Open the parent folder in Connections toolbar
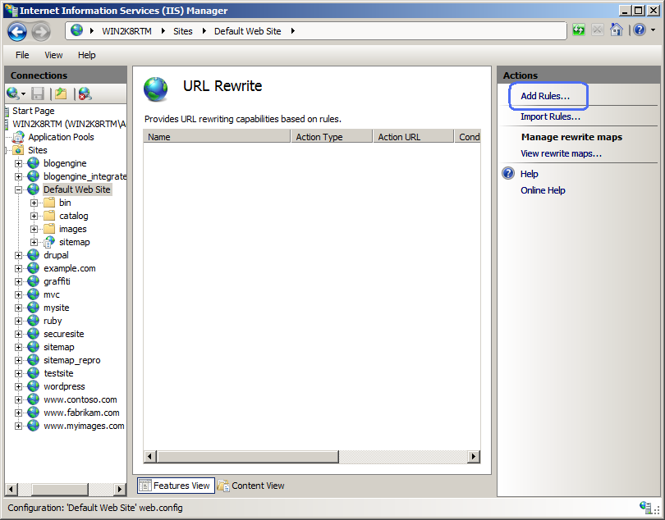665x520 pixels. [x=61, y=93]
